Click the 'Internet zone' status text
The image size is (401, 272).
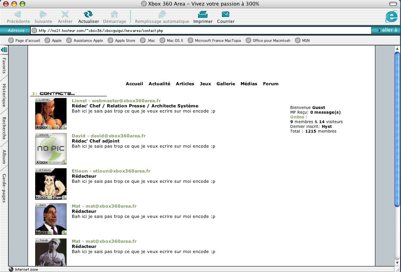26,270
